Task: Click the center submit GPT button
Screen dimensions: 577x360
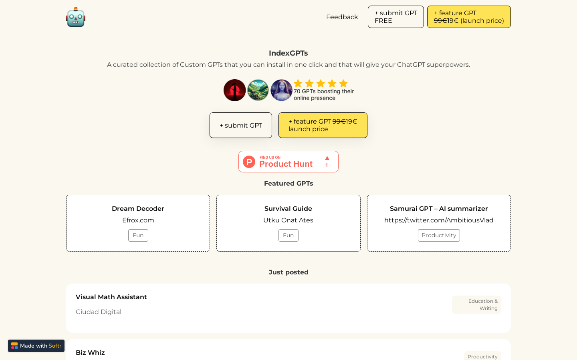Action: [x=241, y=125]
